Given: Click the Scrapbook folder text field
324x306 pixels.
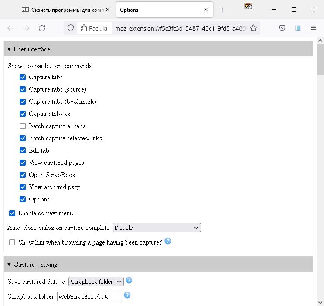Looking at the screenshot, I should pyautogui.click(x=89, y=296).
